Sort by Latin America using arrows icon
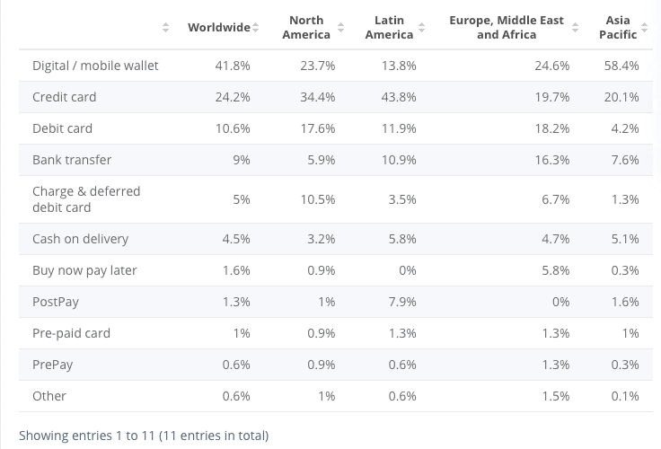 [x=421, y=28]
